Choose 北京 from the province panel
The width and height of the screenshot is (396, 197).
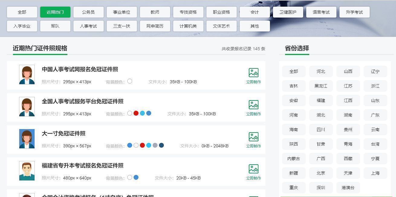coord(321,173)
